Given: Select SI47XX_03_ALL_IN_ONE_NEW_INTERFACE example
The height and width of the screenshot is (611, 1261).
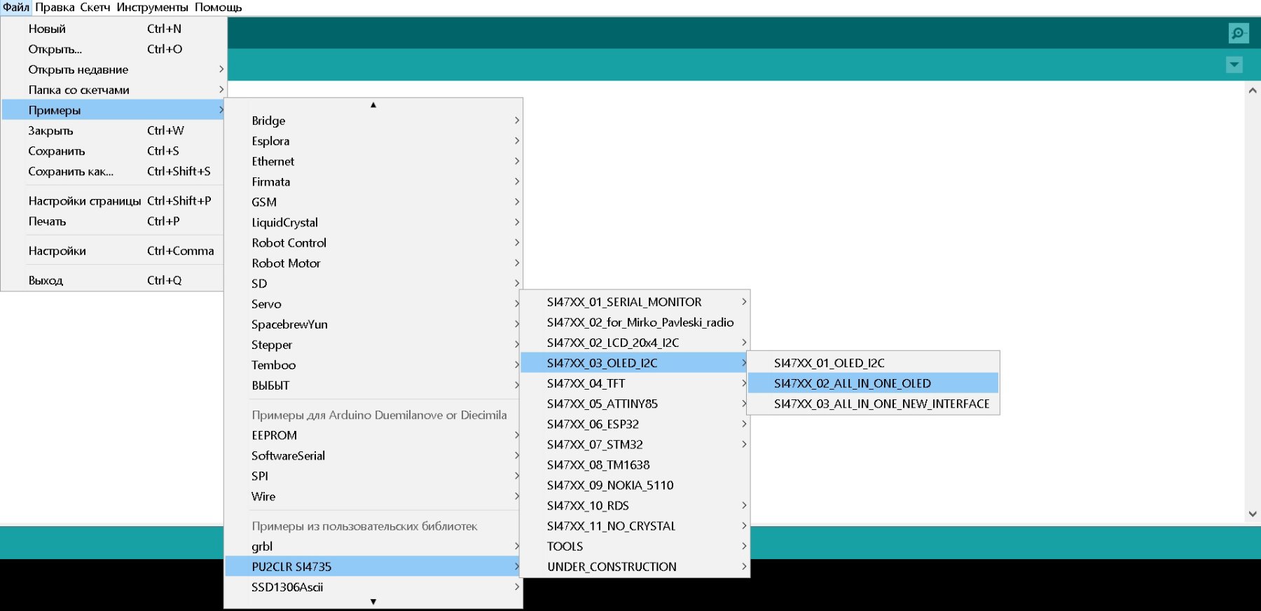Looking at the screenshot, I should (x=881, y=404).
